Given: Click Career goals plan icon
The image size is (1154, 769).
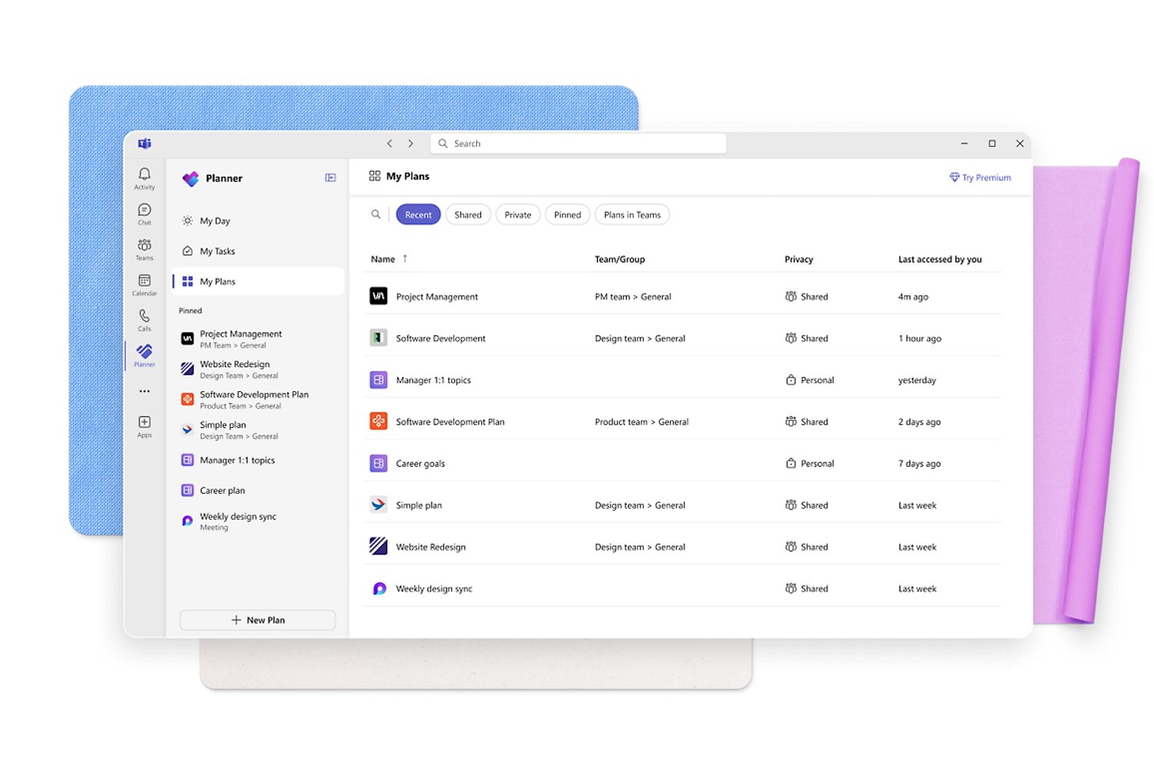Looking at the screenshot, I should click(378, 464).
